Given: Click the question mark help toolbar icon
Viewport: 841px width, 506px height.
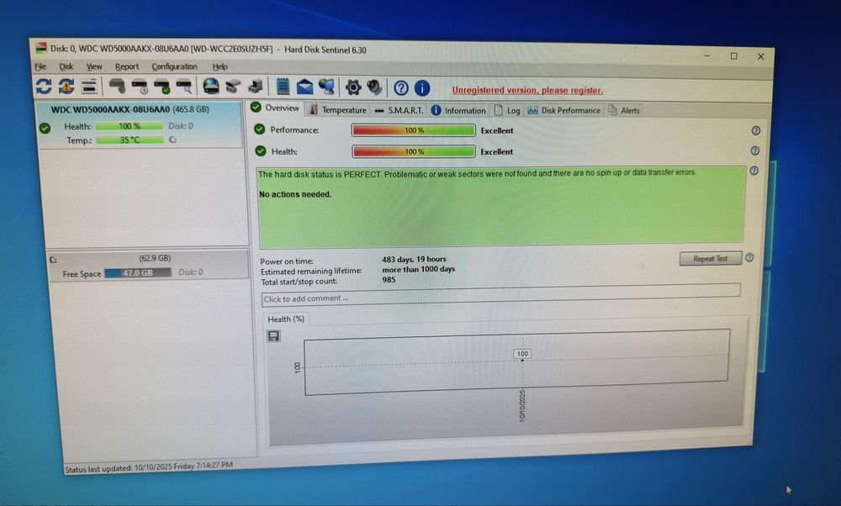Looking at the screenshot, I should click(x=400, y=88).
